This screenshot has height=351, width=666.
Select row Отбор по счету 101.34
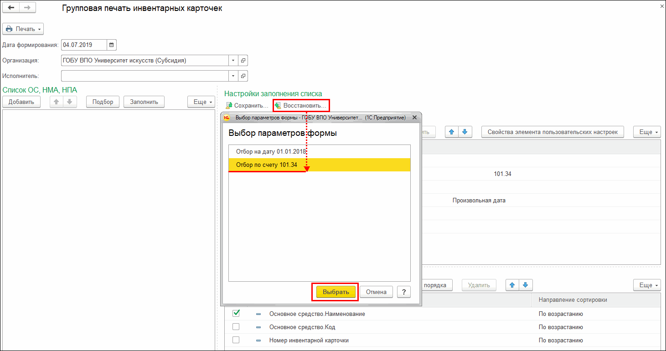(320, 165)
